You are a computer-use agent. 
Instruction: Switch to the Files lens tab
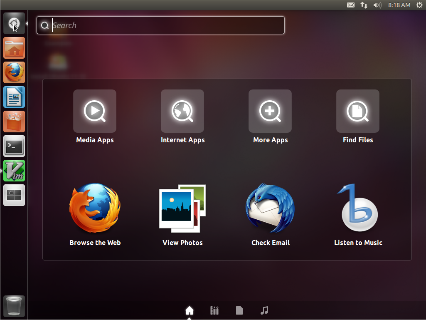pyautogui.click(x=239, y=310)
